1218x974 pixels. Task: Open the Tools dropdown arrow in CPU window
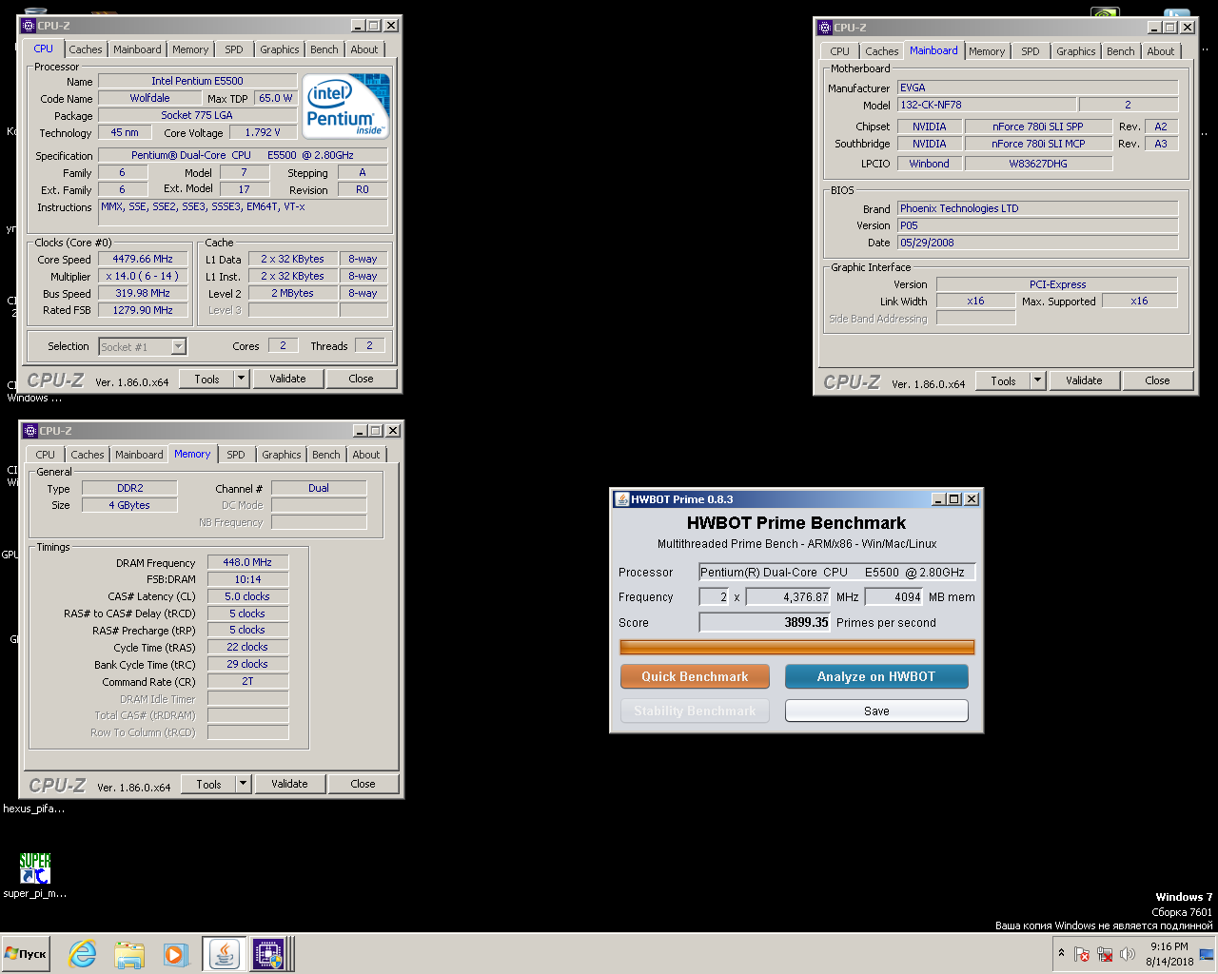pos(241,379)
